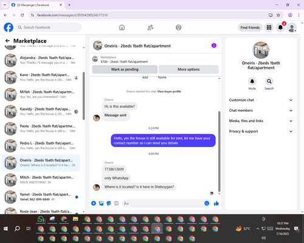This screenshot has height=243, width=304.
Task: Open the Yamel conversation
Action: tap(41, 197)
